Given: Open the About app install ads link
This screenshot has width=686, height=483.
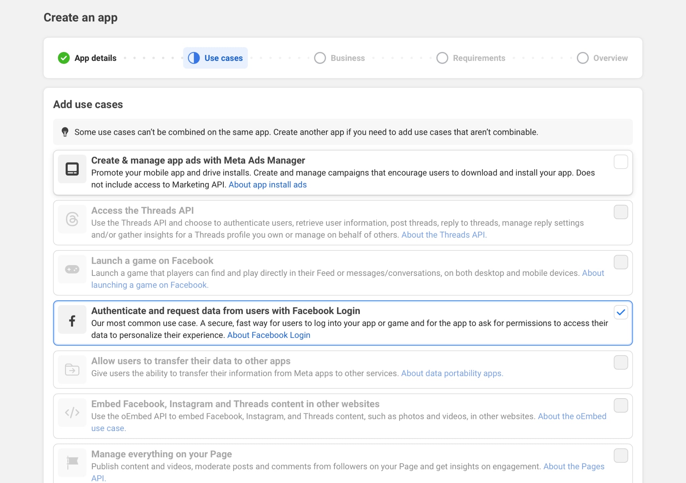Looking at the screenshot, I should (x=268, y=185).
